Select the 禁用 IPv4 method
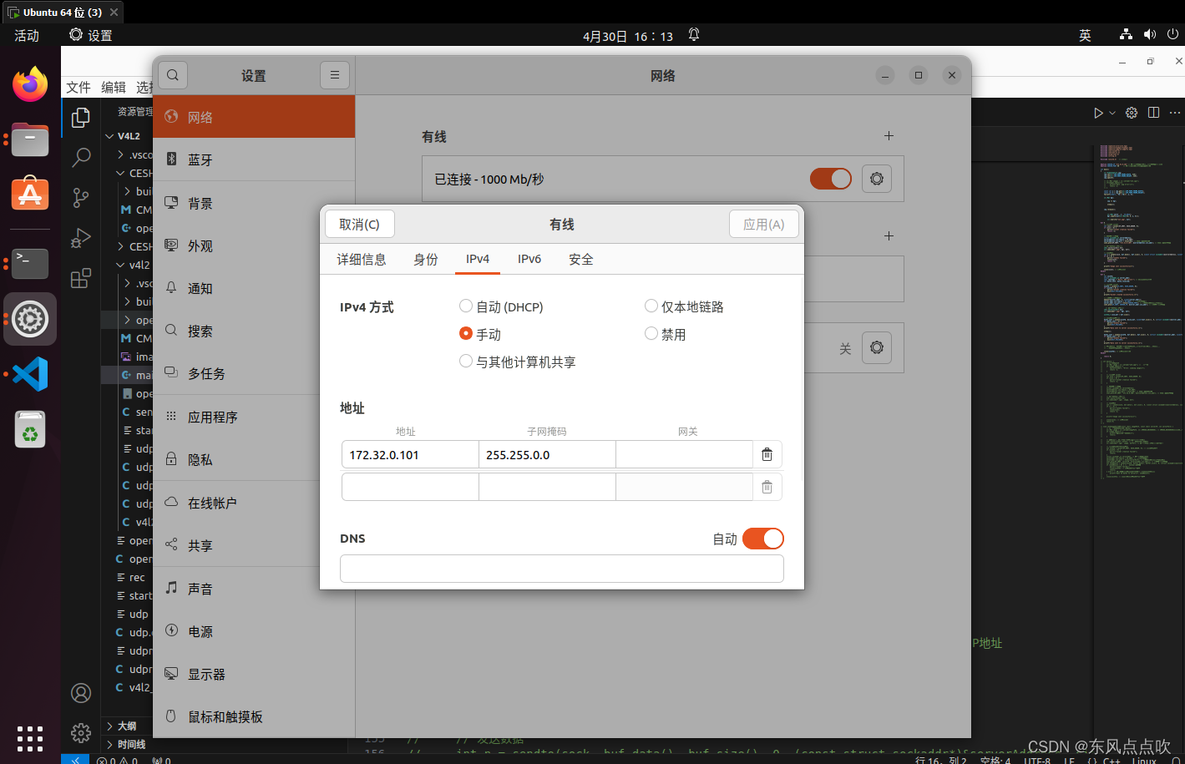This screenshot has width=1185, height=764. [x=651, y=333]
